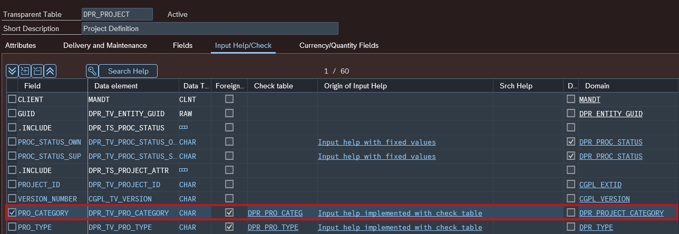Switch to the Fields tab
This screenshot has width=679, height=234.
(182, 46)
